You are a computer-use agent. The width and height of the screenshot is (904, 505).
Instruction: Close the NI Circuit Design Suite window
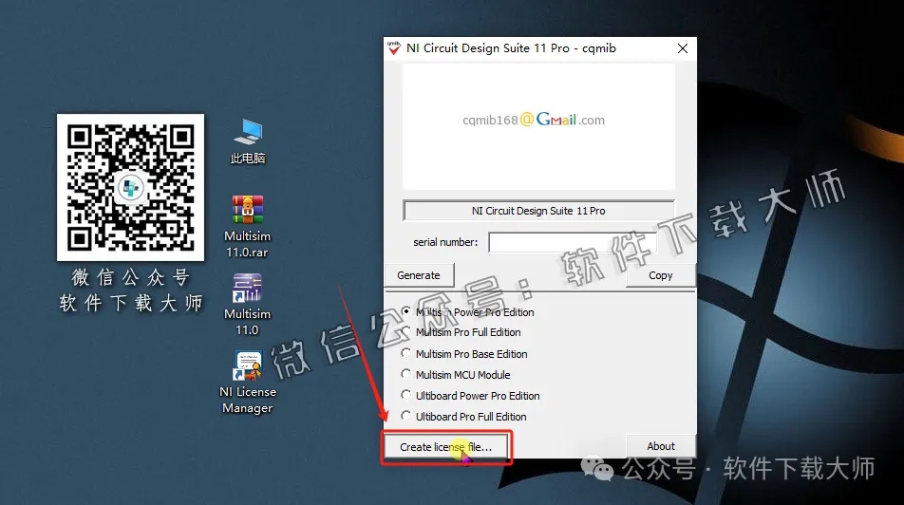click(682, 48)
